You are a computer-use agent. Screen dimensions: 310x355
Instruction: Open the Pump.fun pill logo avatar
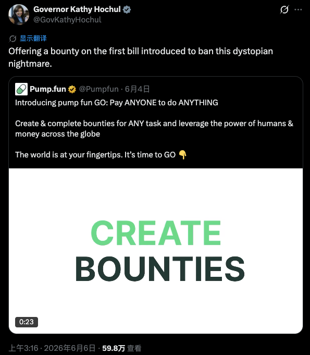click(x=21, y=89)
